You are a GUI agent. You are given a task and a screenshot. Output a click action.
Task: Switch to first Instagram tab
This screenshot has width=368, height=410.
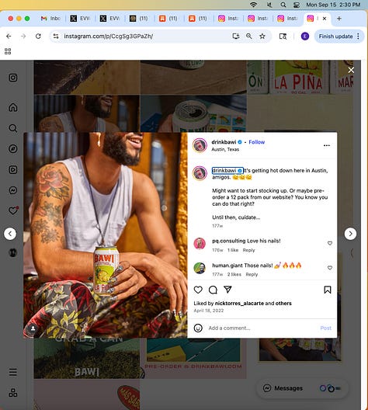[228, 19]
